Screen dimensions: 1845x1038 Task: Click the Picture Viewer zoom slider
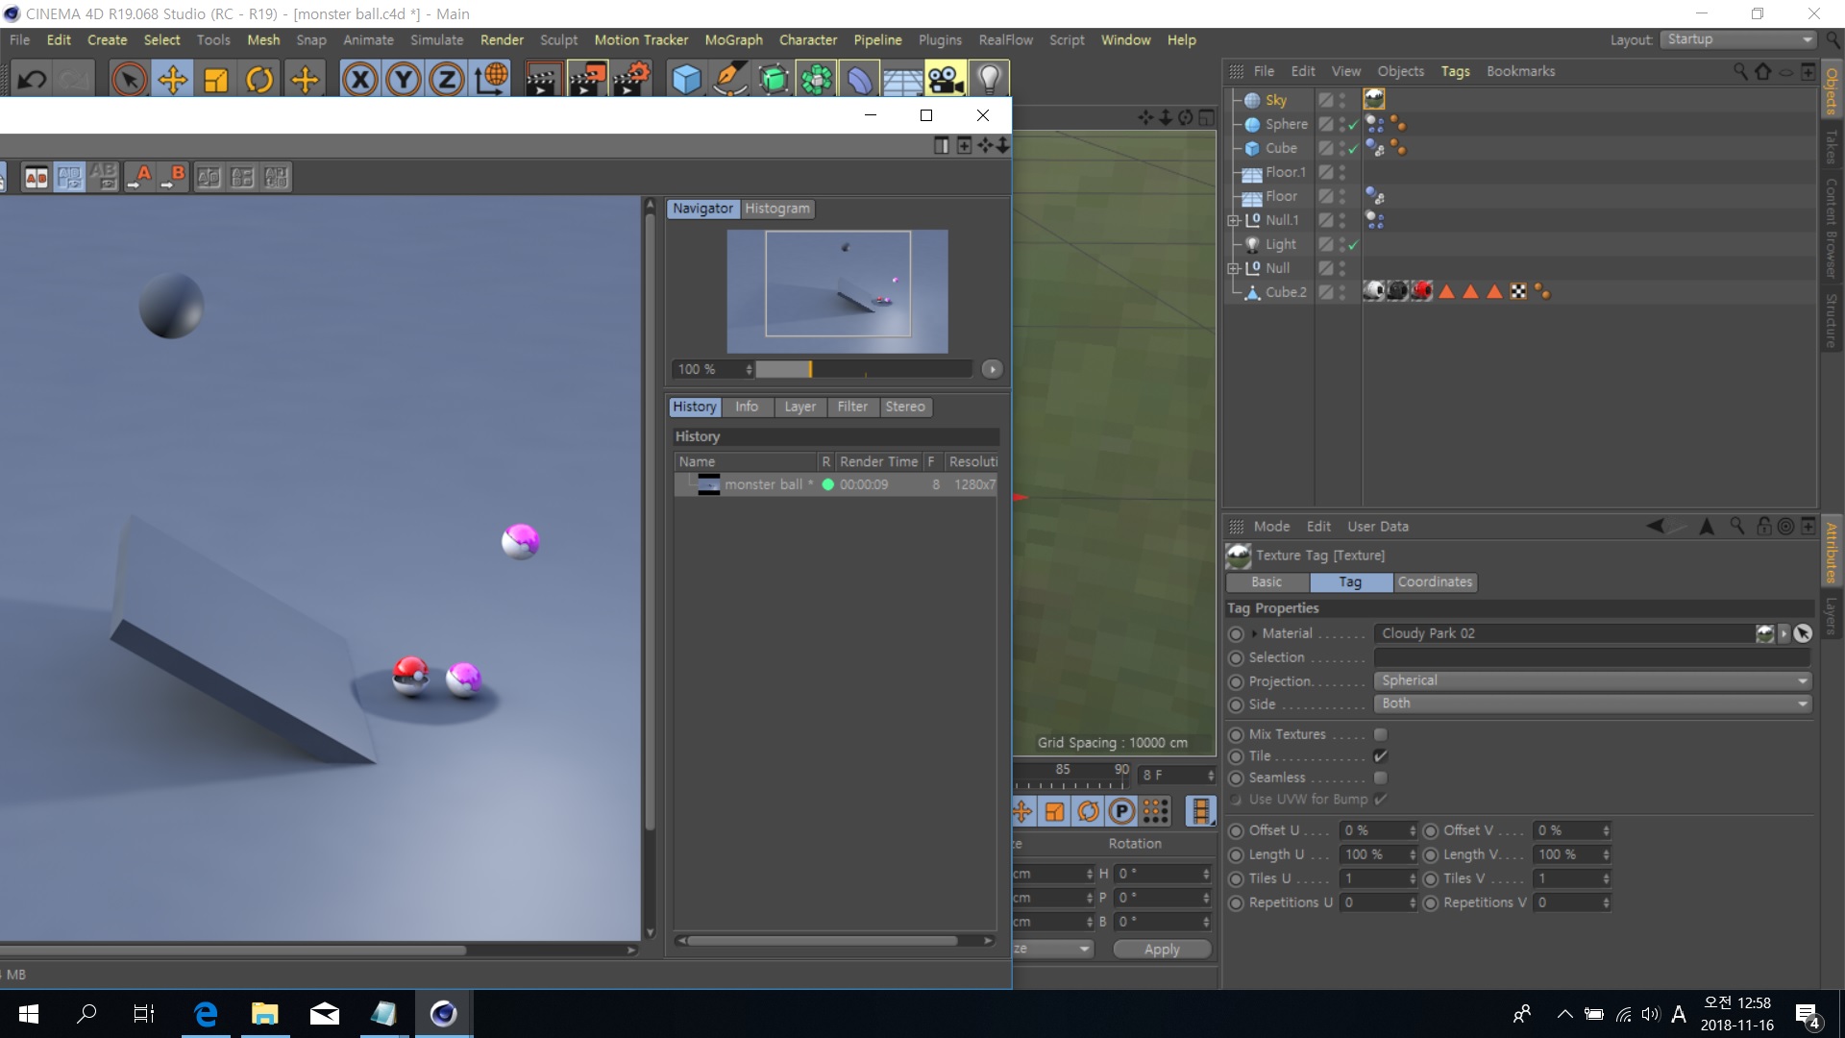point(863,369)
